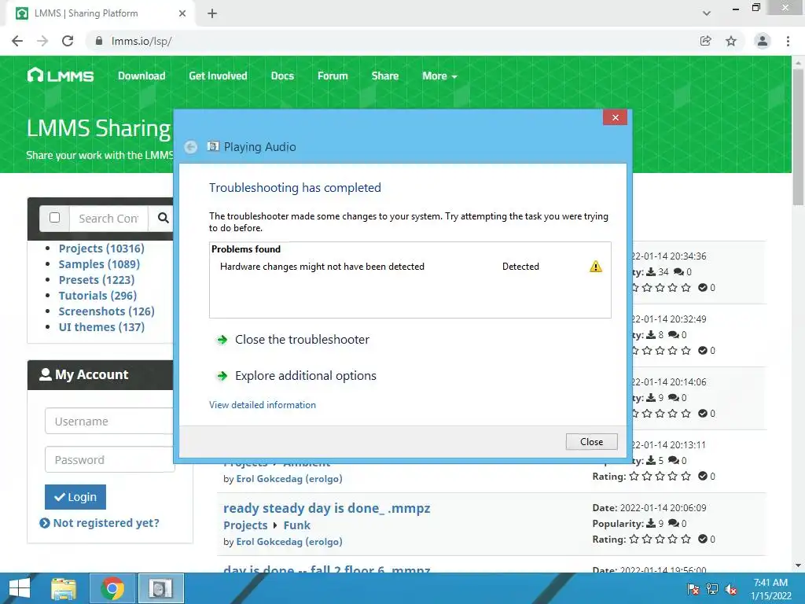Open the Samples (1089) category
The width and height of the screenshot is (805, 604).
[x=99, y=264]
